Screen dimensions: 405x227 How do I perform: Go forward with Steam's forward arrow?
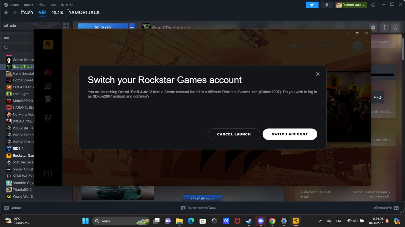[15, 12]
